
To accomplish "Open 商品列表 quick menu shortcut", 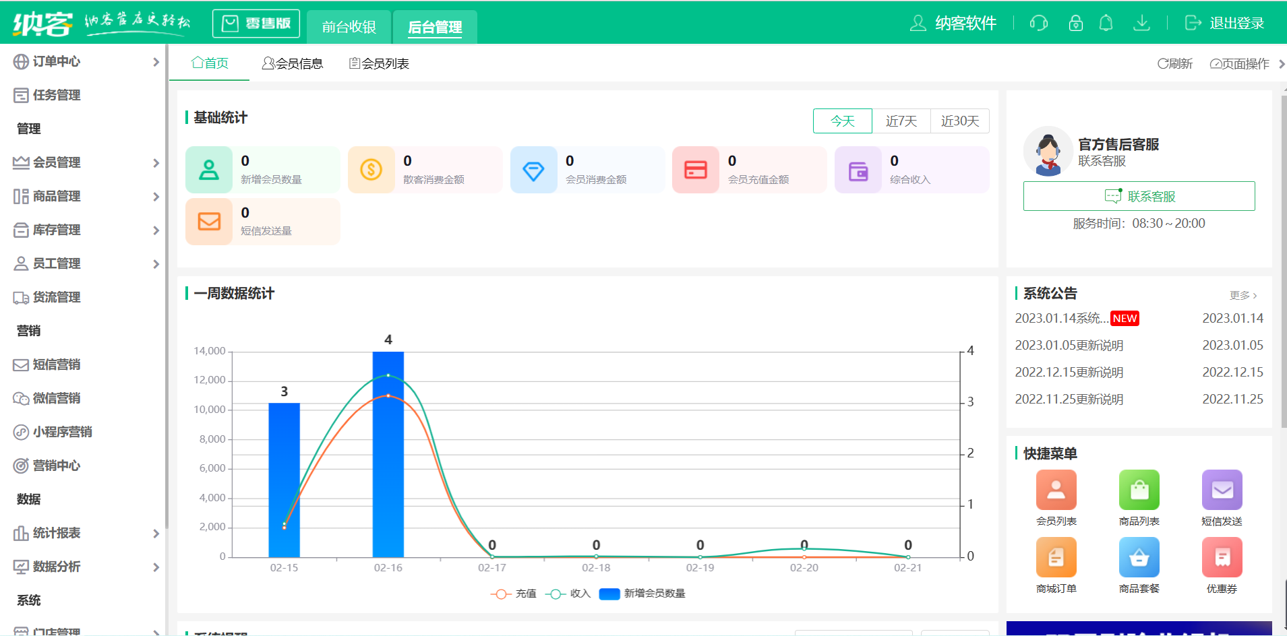I will click(1139, 499).
